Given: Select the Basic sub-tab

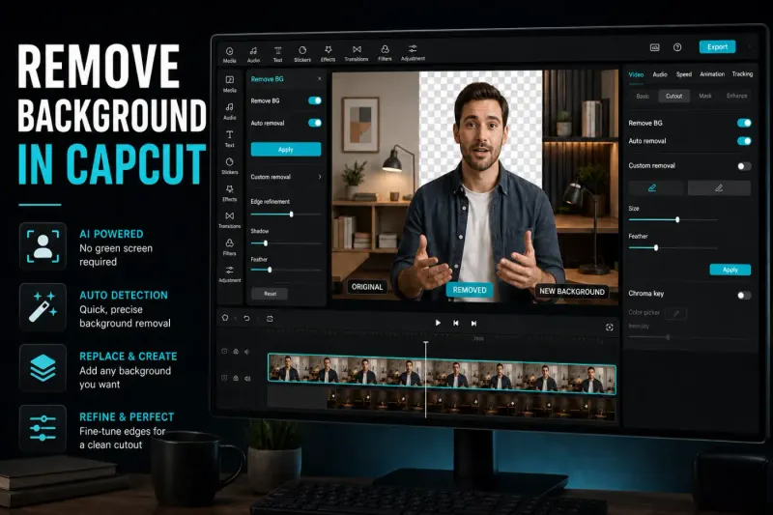Looking at the screenshot, I should tap(643, 96).
